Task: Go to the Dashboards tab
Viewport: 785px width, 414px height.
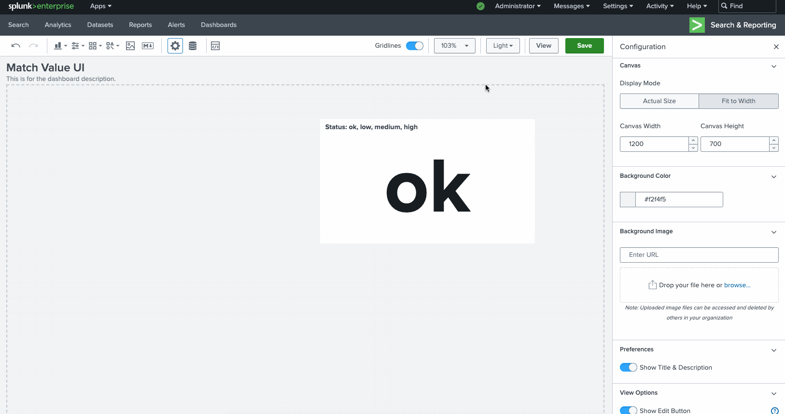Action: click(219, 25)
